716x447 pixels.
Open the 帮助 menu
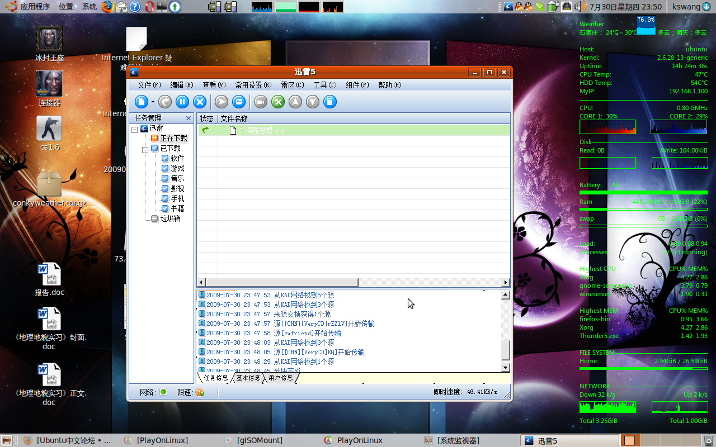(389, 85)
